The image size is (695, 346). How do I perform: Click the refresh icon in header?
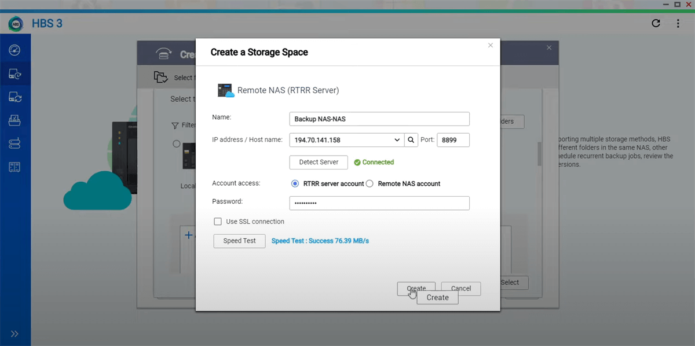[656, 24]
